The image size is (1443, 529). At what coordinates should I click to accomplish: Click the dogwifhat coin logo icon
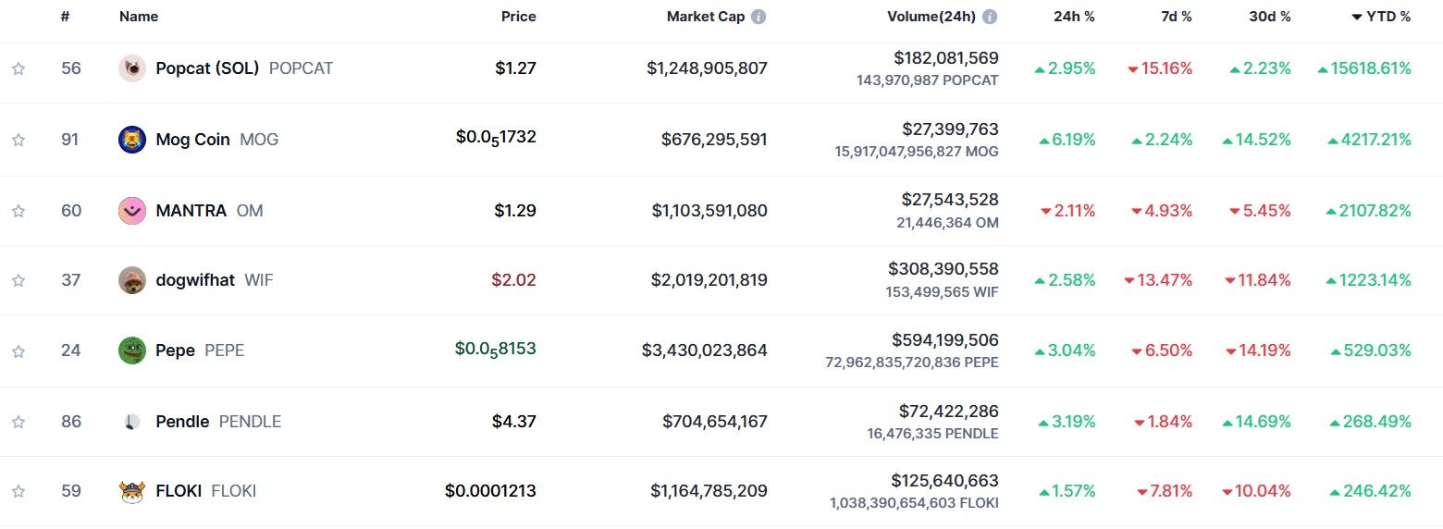tap(132, 280)
